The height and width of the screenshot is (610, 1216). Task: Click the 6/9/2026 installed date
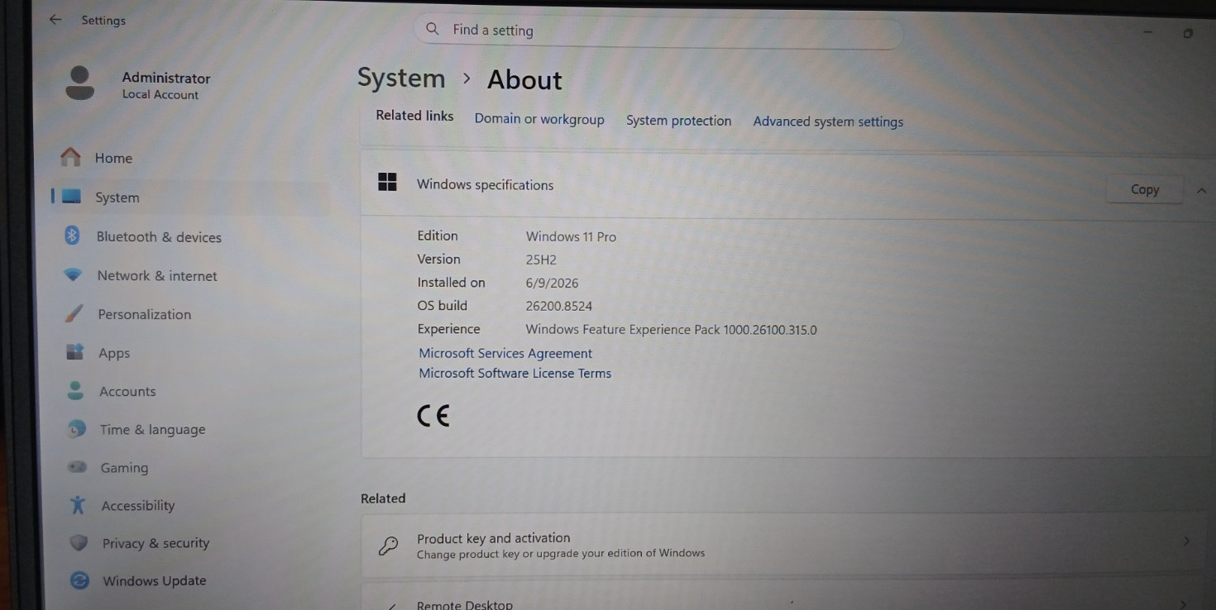click(x=552, y=283)
